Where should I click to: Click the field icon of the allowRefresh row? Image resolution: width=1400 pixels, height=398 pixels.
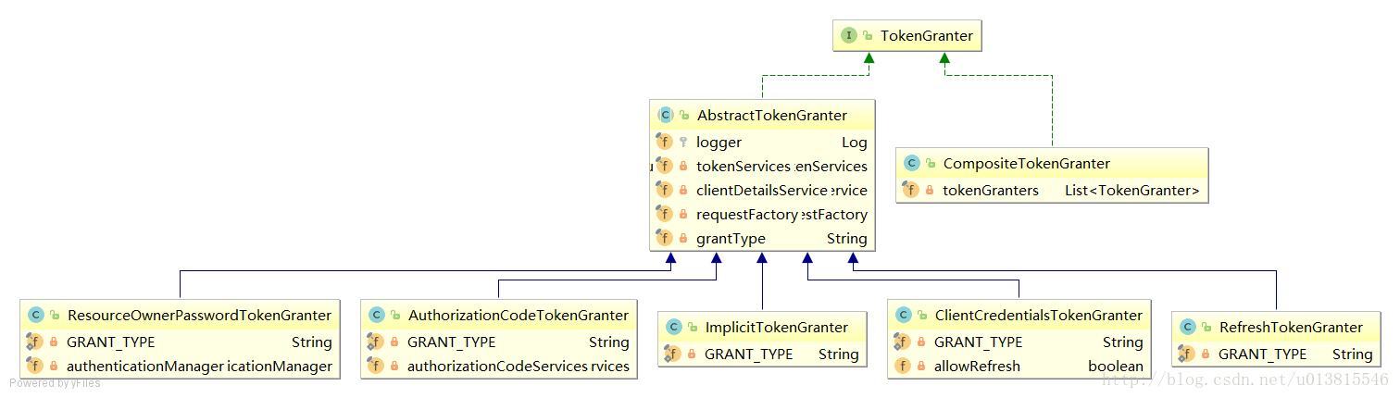pyautogui.click(x=903, y=367)
